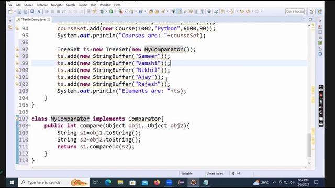Click the 99 : 44 cursor position
Screen dimensions: 335x188
236,174
